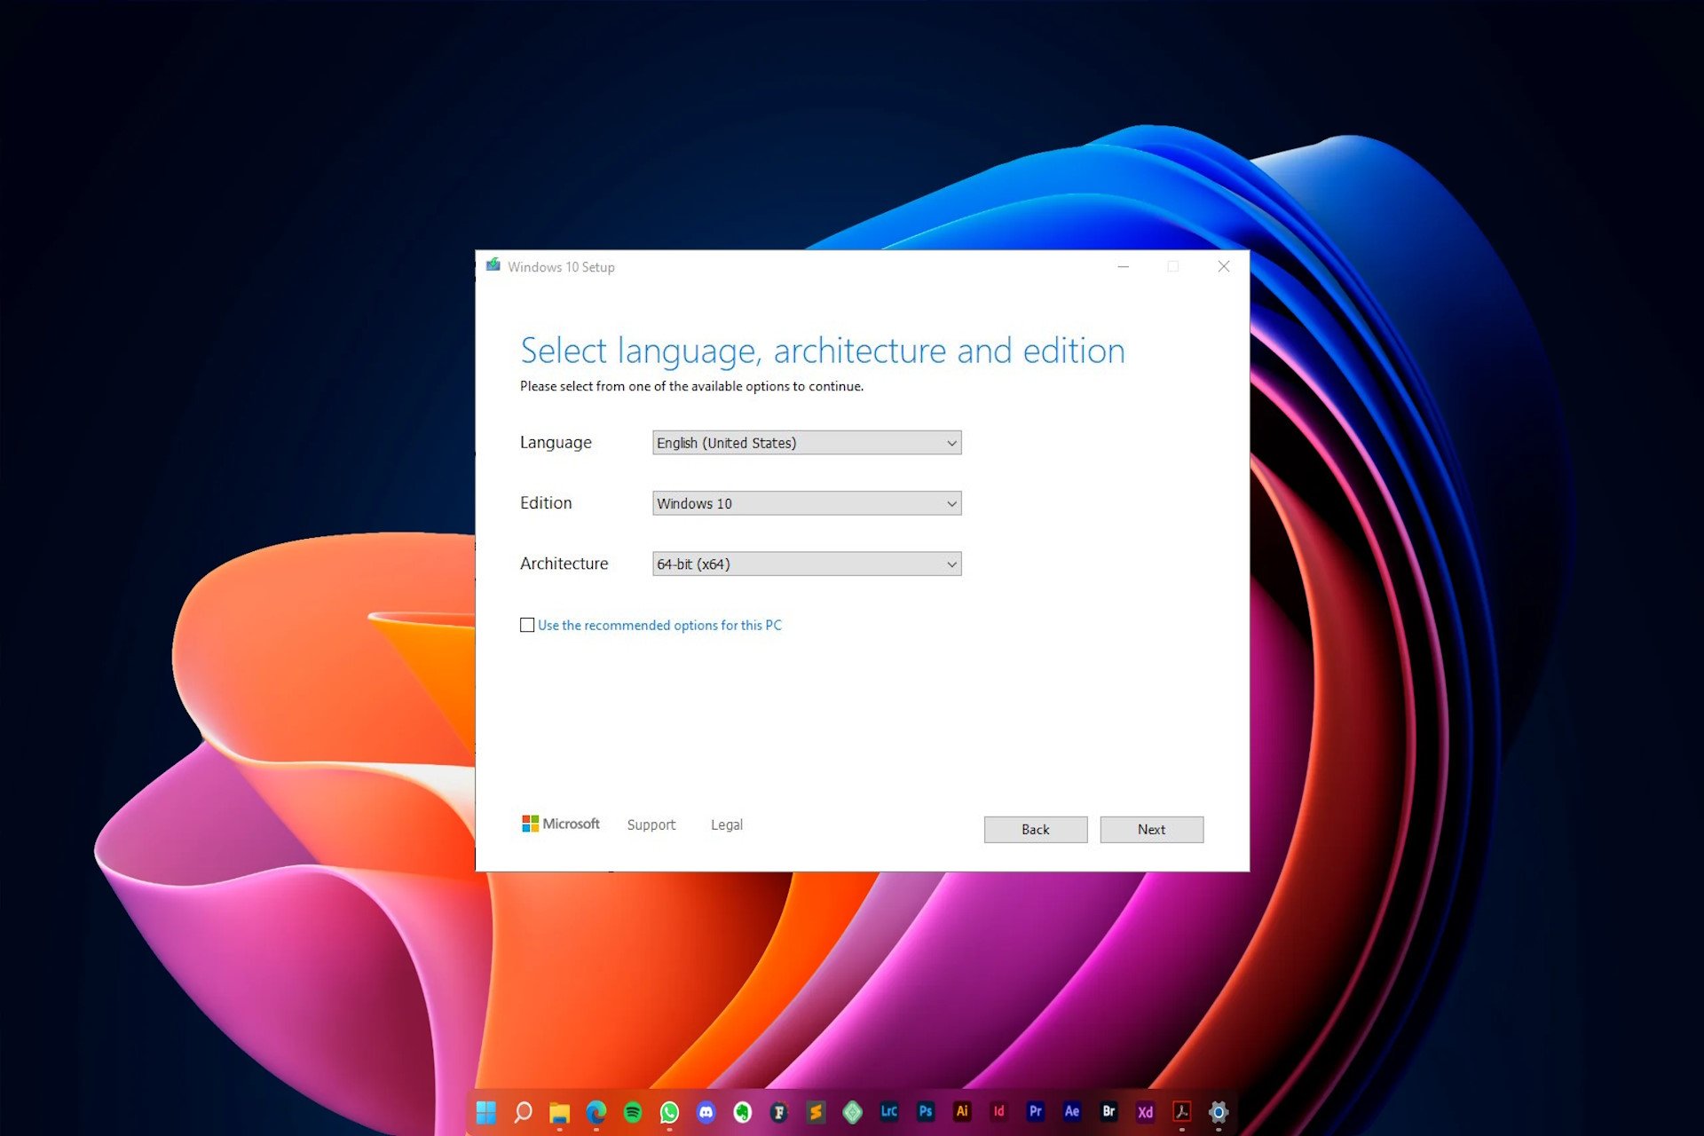The height and width of the screenshot is (1136, 1704).
Task: Close the Windows 10 Setup window
Action: click(1224, 266)
